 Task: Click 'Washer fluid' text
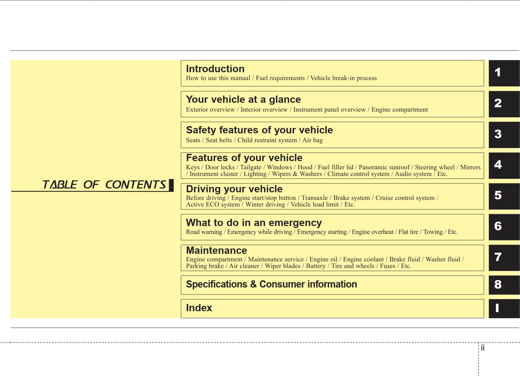coord(443,259)
